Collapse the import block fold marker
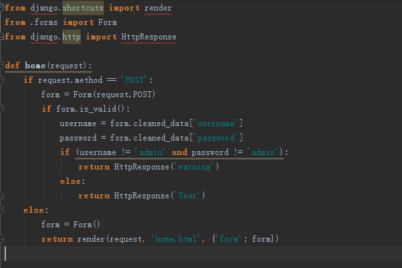 [3, 8]
